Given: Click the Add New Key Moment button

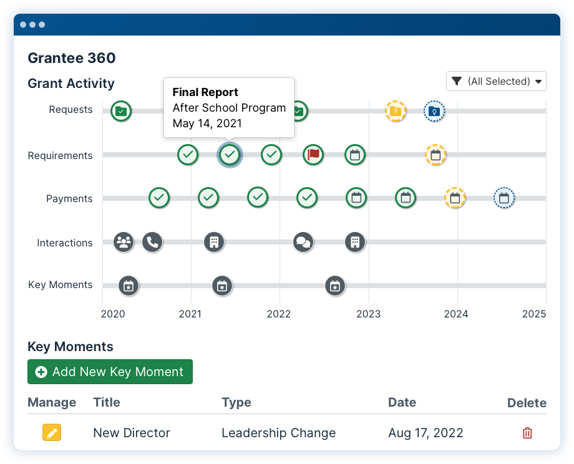Looking at the screenshot, I should 110,372.
